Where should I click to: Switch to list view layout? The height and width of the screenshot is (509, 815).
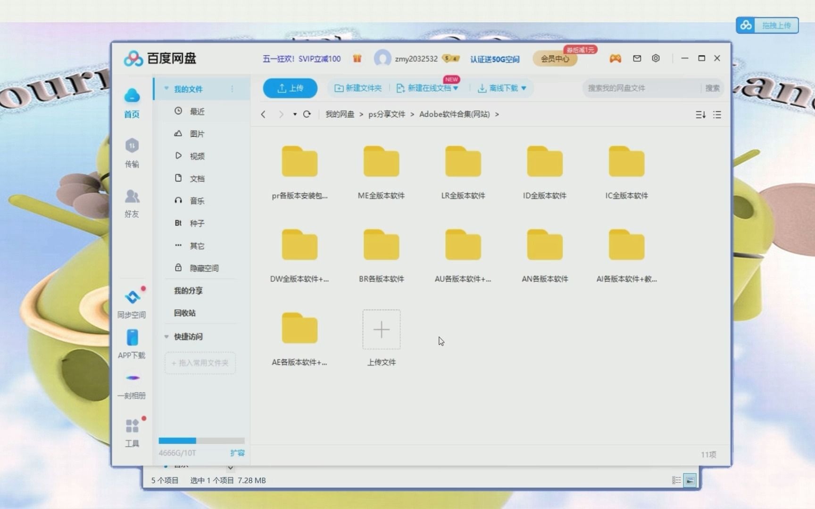click(x=716, y=115)
